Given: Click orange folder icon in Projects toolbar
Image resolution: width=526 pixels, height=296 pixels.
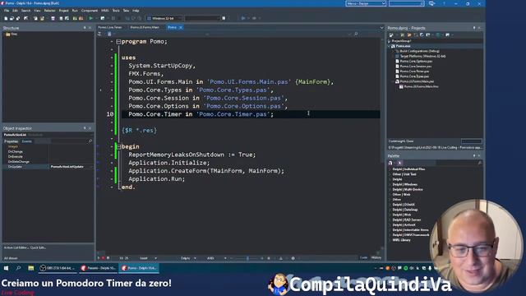Looking at the screenshot, I should point(409,35).
